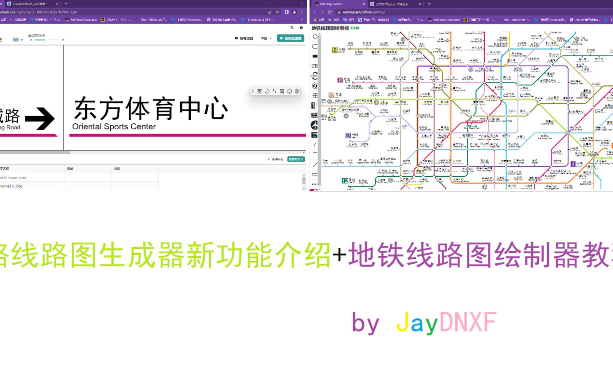Click the Line 12 label on the metro map

(x=348, y=181)
